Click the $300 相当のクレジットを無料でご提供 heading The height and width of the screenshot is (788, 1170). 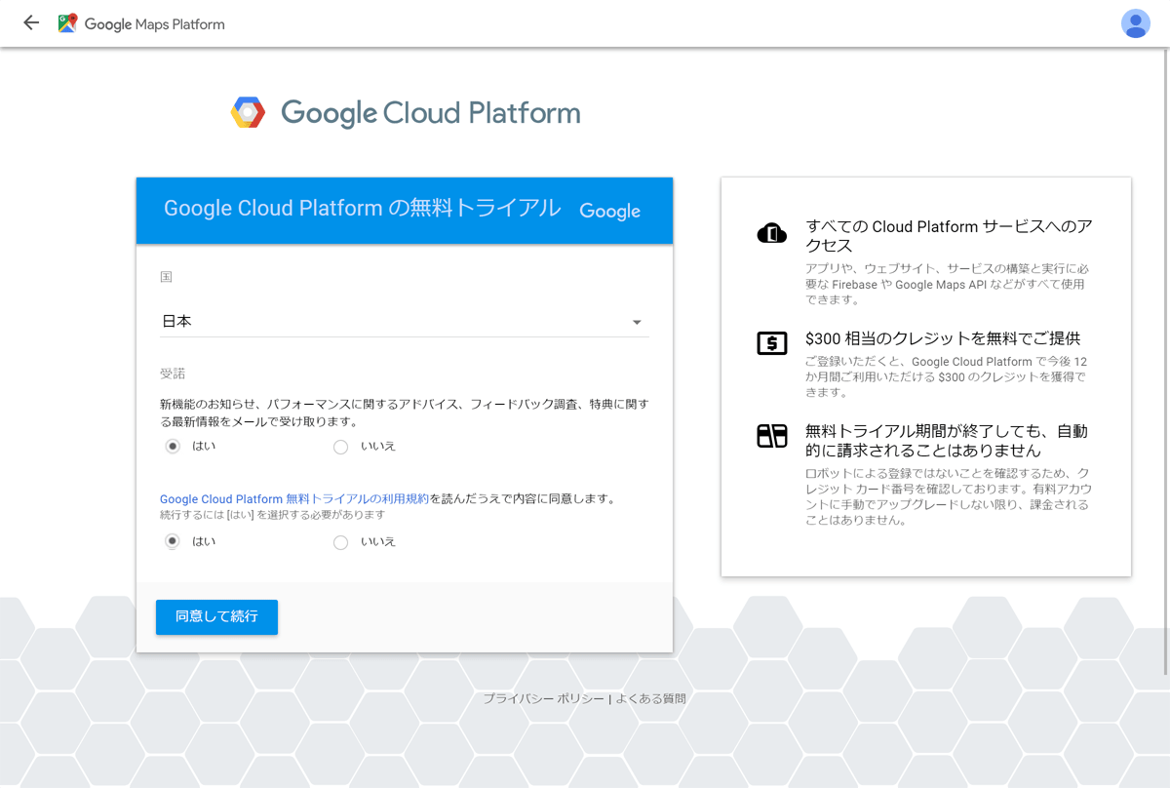pyautogui.click(x=943, y=338)
